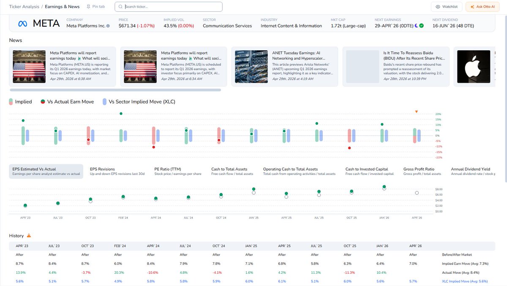This screenshot has height=286, width=507.
Task: Click the 1.72t (Large-cap) market cap
Action: (x=349, y=26)
